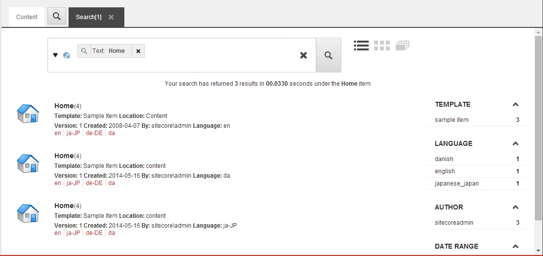This screenshot has height=256, width=543.
Task: Select ja-JP link under second Home result
Action: (73, 183)
